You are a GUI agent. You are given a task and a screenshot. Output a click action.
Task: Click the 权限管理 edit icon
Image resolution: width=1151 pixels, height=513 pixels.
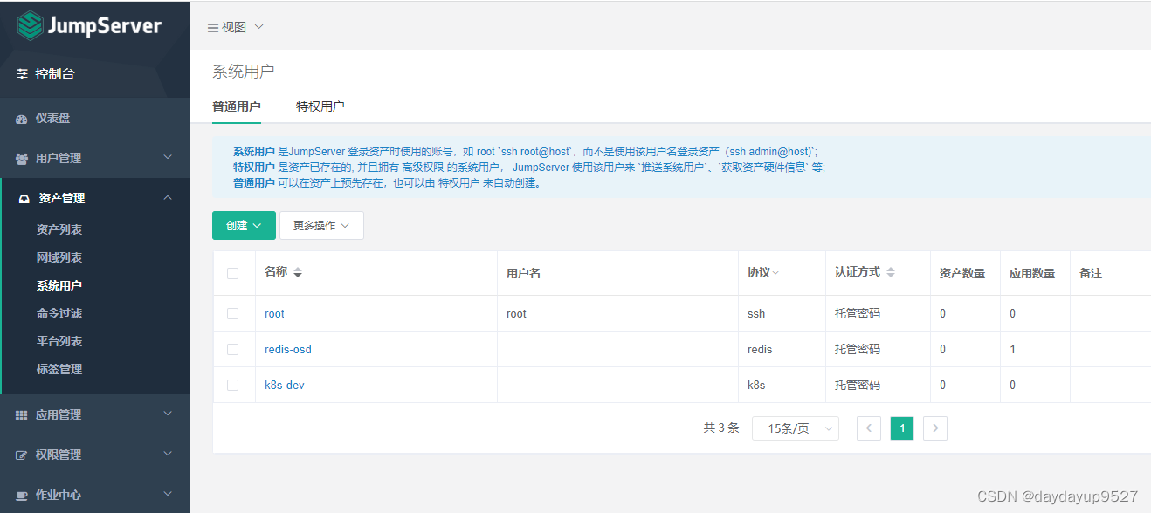click(22, 455)
